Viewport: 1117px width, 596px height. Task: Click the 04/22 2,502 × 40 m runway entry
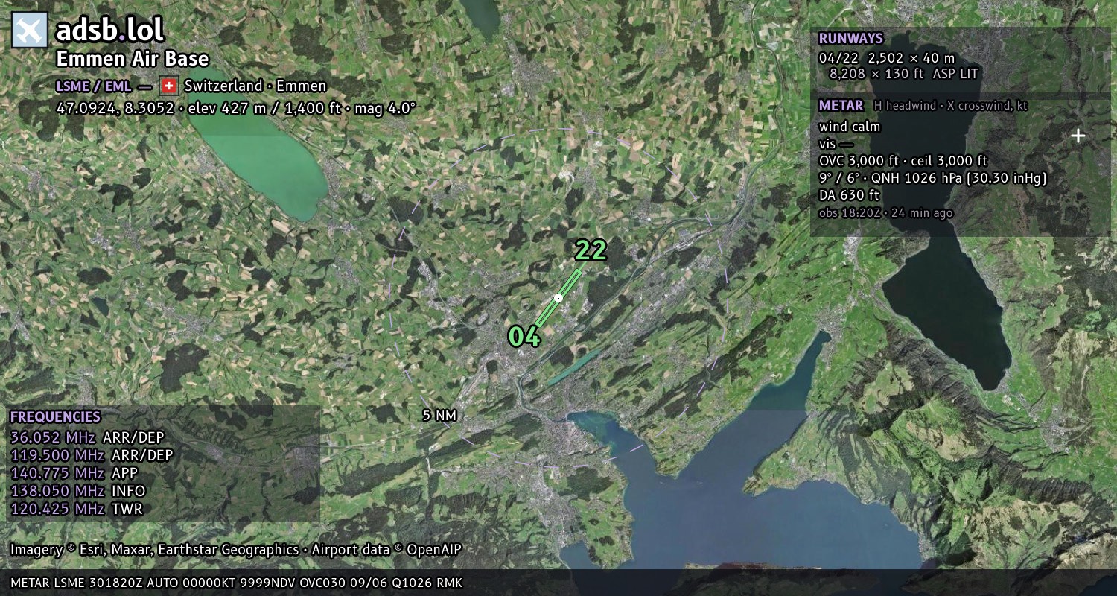(886, 57)
